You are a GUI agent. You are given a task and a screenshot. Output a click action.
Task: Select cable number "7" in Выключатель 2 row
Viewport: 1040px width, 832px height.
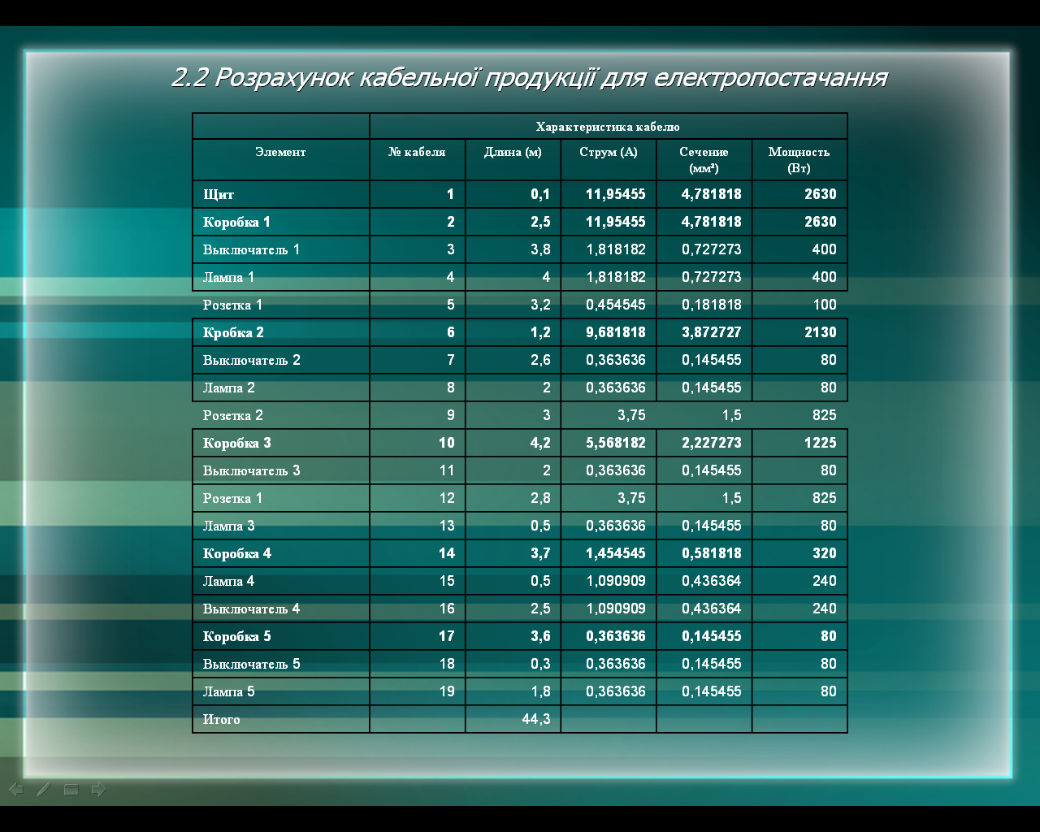pyautogui.click(x=451, y=361)
